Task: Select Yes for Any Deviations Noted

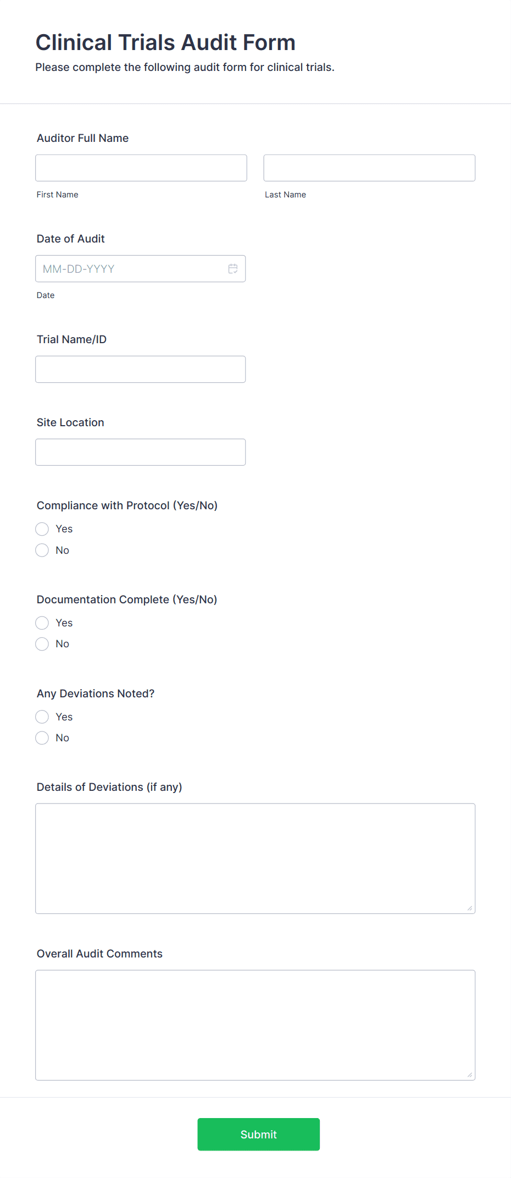Action: pos(42,717)
